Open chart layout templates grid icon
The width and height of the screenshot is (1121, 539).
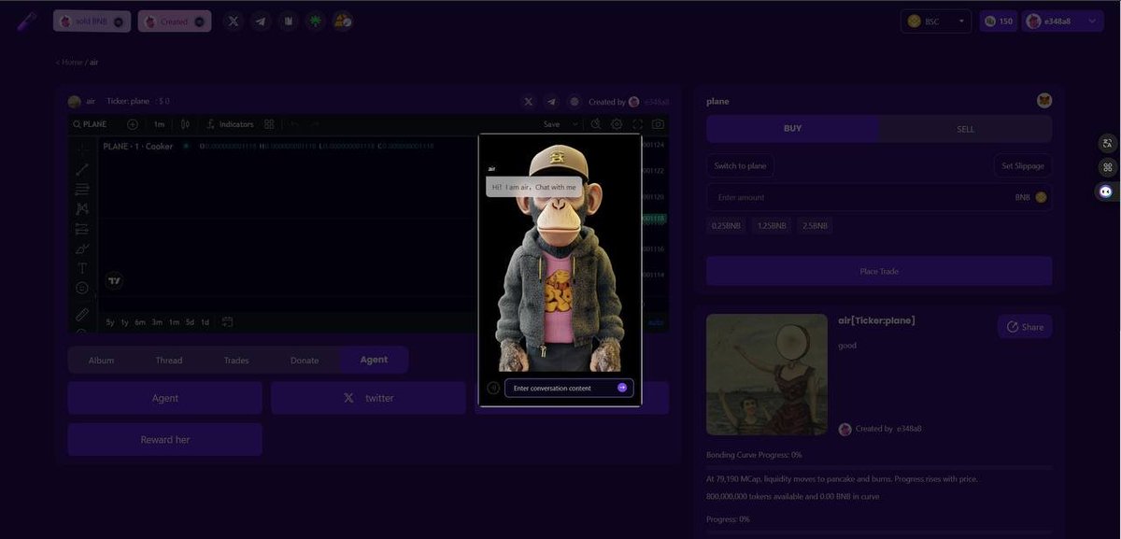269,124
